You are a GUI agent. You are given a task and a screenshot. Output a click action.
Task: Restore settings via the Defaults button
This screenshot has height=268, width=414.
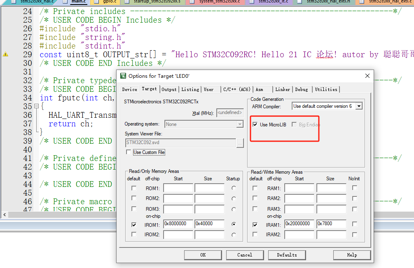coord(287,255)
